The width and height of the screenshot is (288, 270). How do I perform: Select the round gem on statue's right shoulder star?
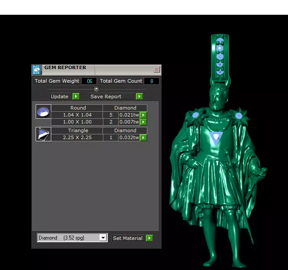(x=239, y=116)
